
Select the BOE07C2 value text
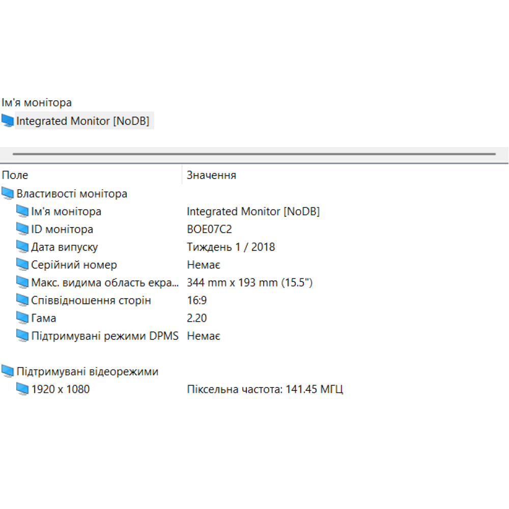pyautogui.click(x=210, y=229)
